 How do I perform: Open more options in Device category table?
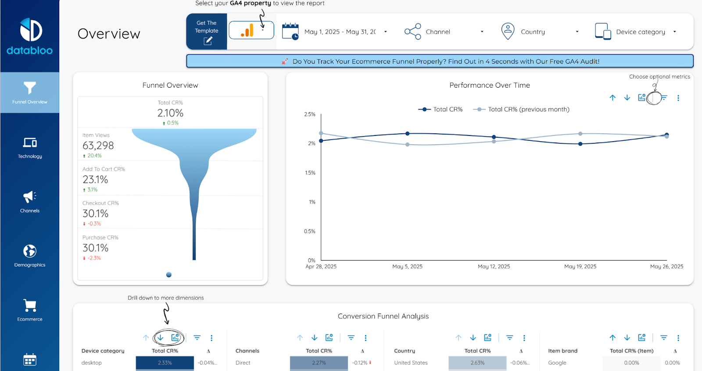tap(211, 338)
